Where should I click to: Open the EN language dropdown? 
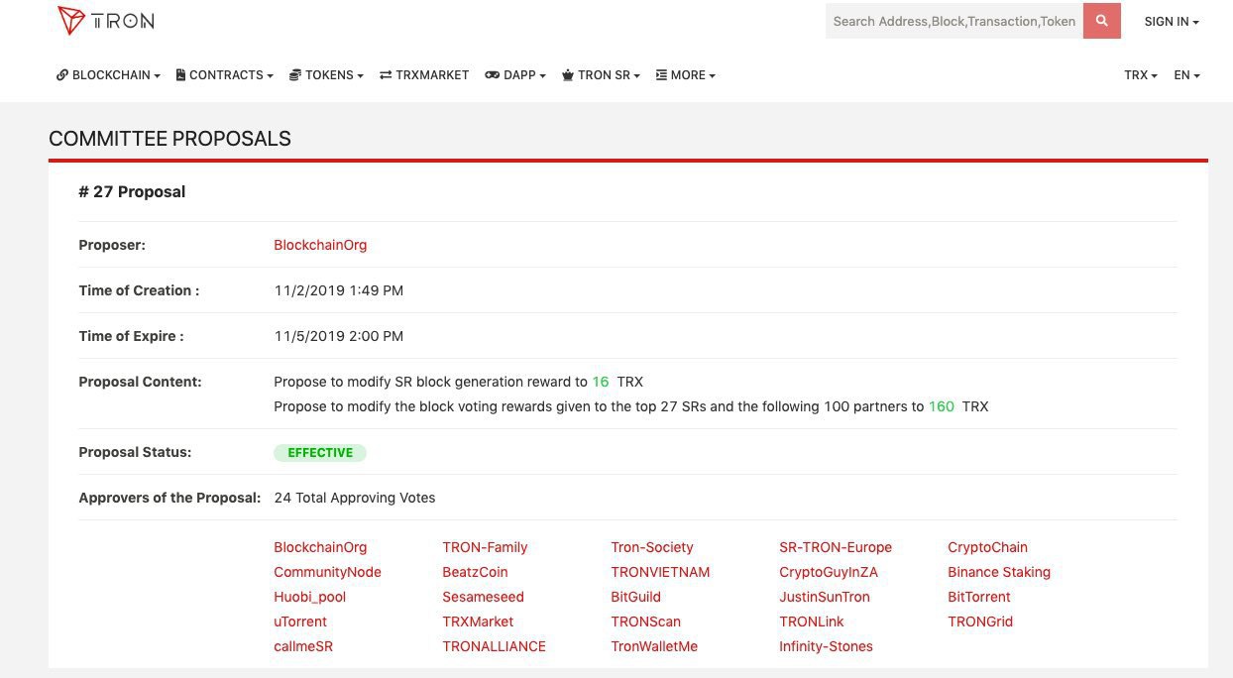[x=1186, y=74]
